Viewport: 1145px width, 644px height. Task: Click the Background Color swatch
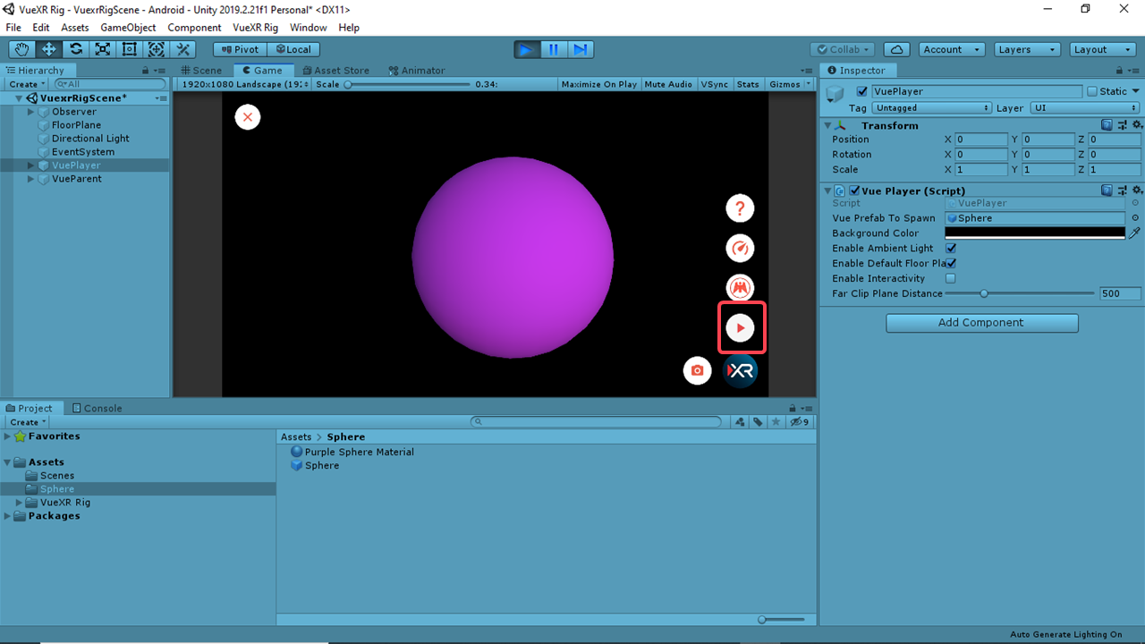tap(1035, 233)
